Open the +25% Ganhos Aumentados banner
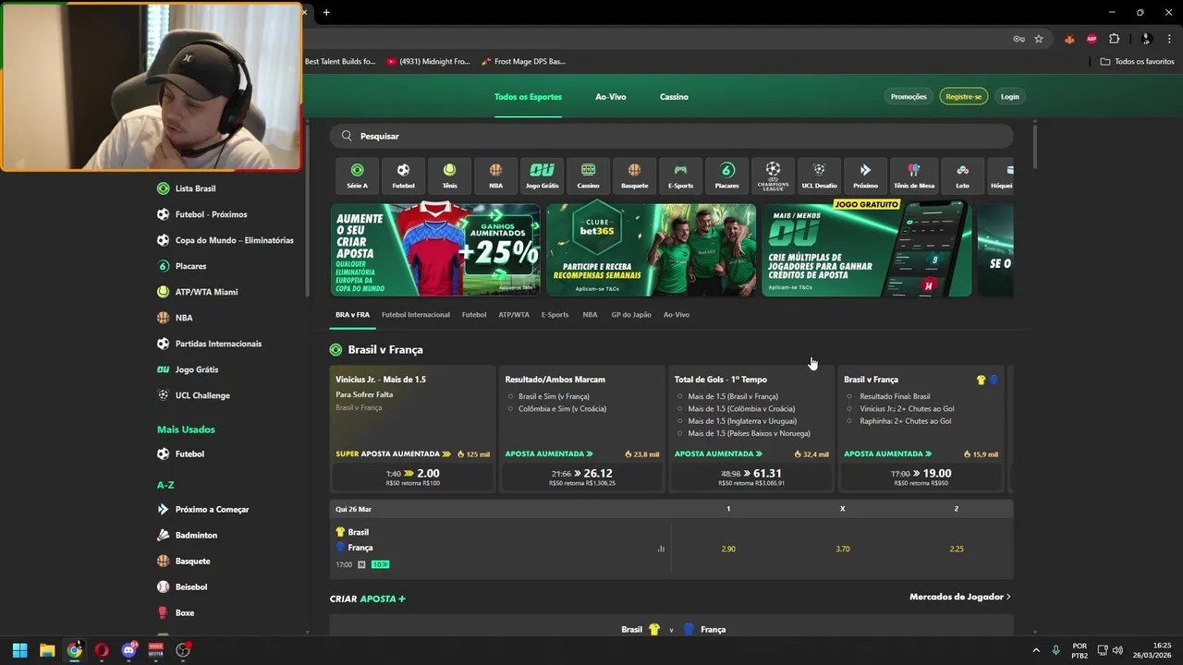The height and width of the screenshot is (665, 1183). coord(435,250)
